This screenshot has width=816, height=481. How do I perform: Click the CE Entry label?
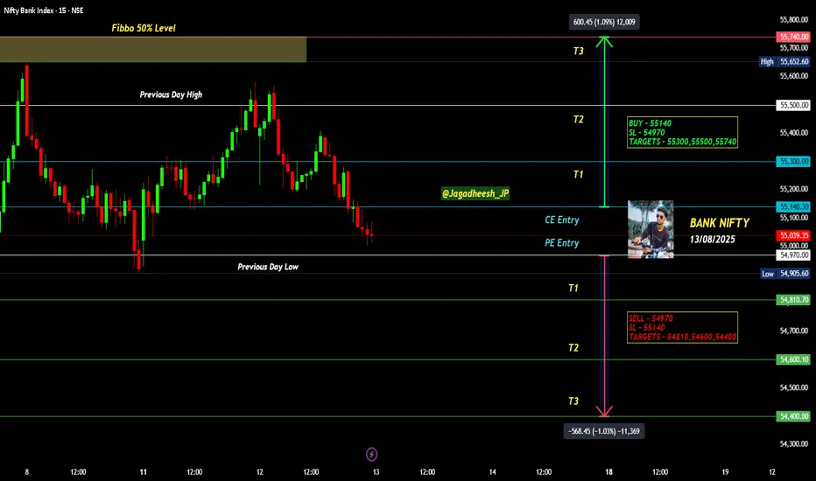click(x=562, y=220)
